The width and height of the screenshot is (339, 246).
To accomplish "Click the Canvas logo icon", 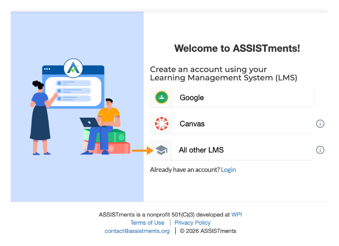I will point(162,124).
